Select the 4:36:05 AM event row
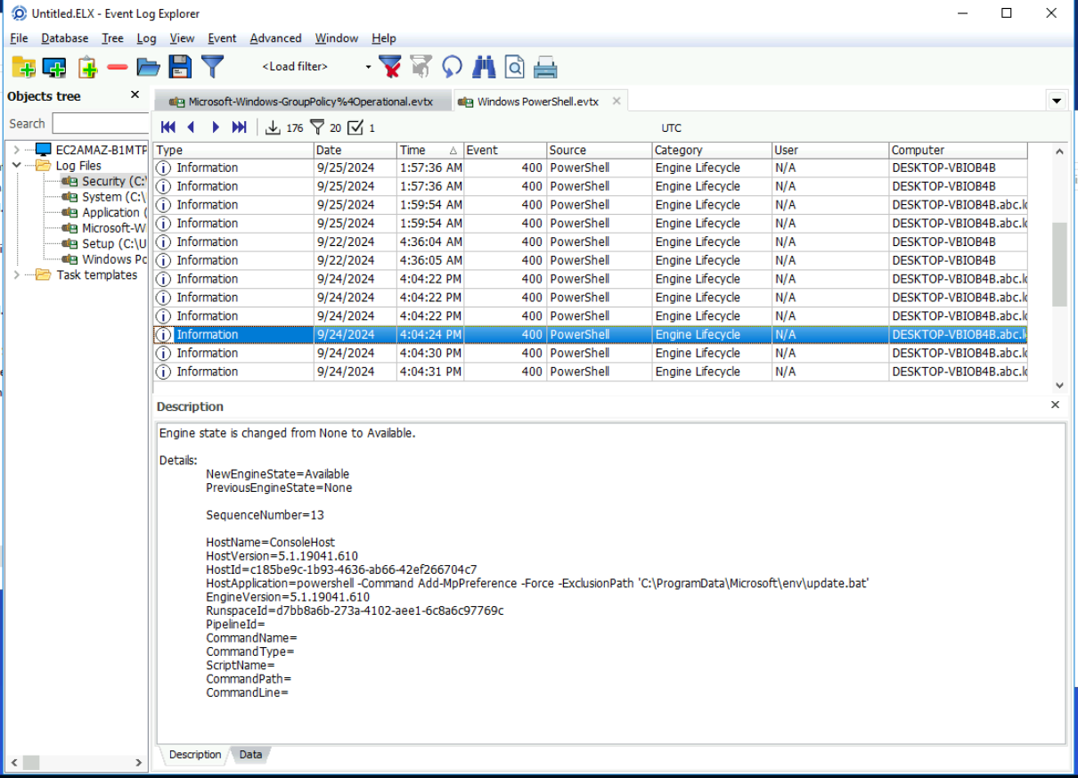The width and height of the screenshot is (1078, 778). (x=590, y=260)
